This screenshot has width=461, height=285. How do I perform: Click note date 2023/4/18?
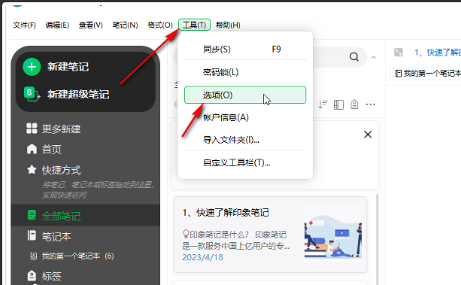202,257
